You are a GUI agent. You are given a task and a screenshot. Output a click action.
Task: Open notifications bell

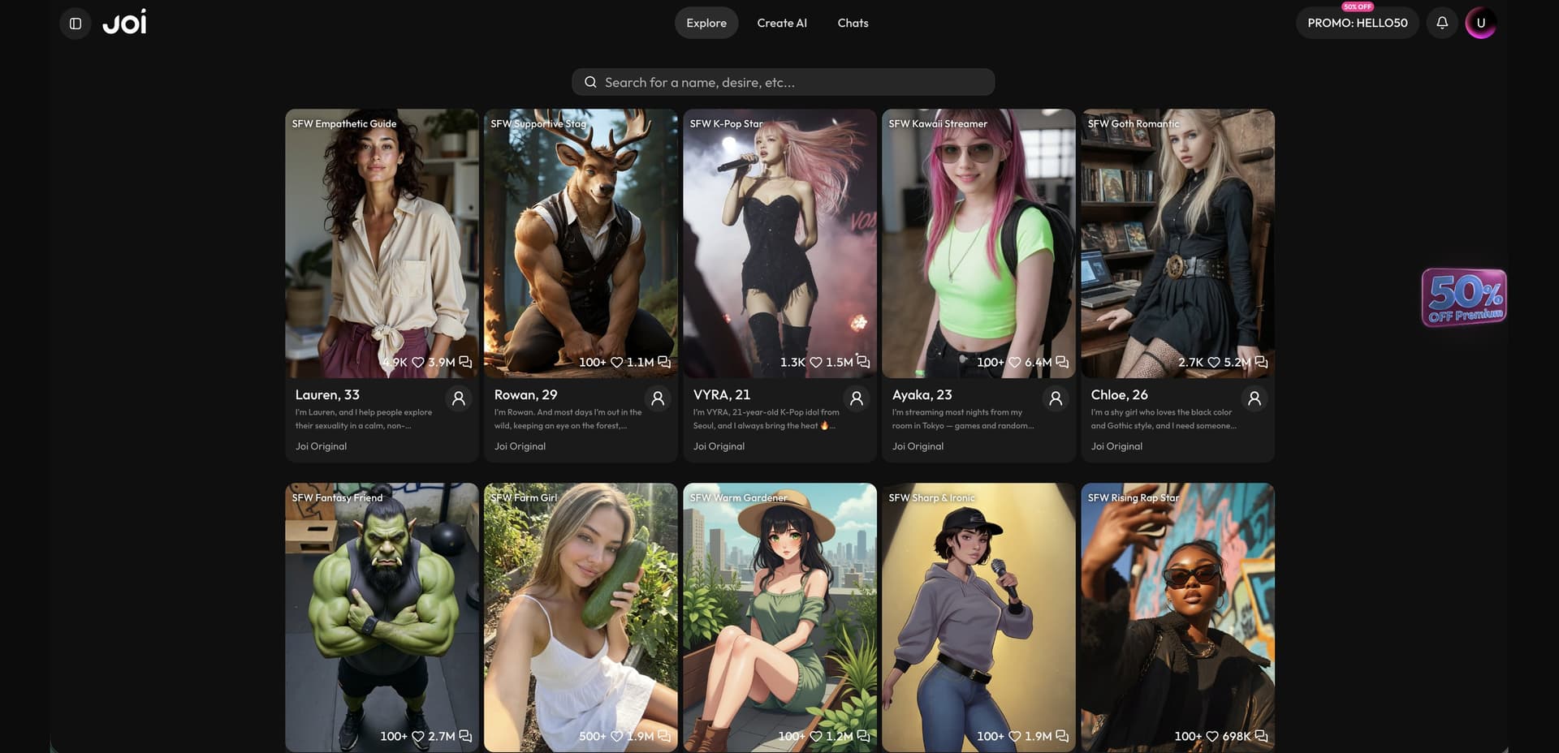pos(1442,23)
